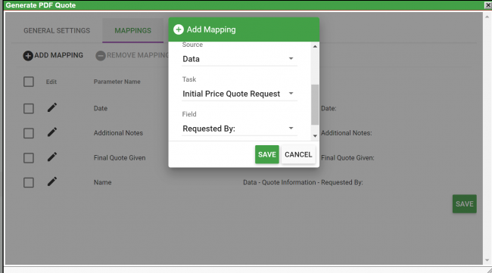
Task: Click the minus icon for Remove Mapping
Action: point(101,56)
